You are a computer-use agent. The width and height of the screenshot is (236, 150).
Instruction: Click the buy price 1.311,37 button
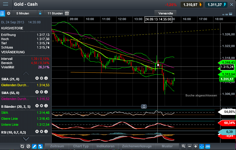pyautogui.click(x=216, y=5)
